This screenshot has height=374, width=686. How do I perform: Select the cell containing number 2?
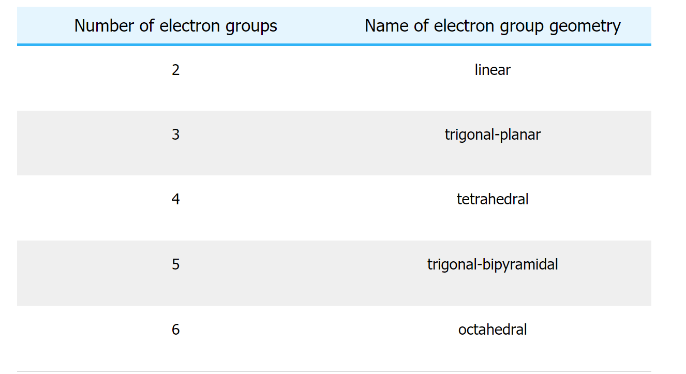[176, 70]
